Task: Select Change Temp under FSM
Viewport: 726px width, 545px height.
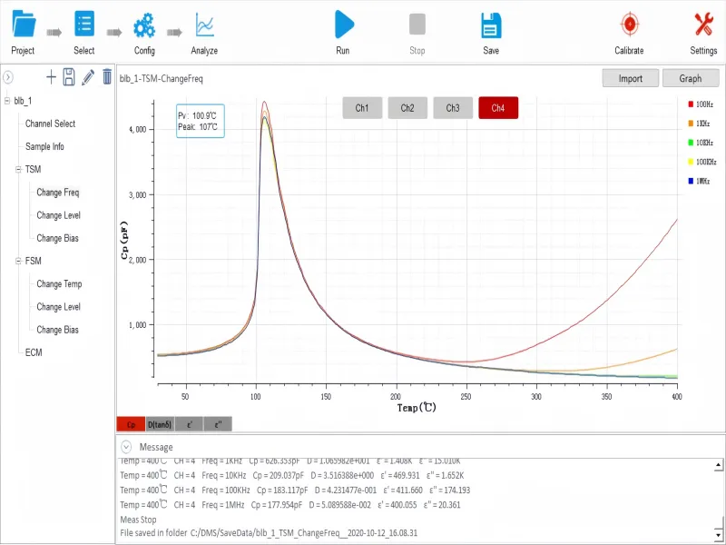Action: (x=59, y=284)
